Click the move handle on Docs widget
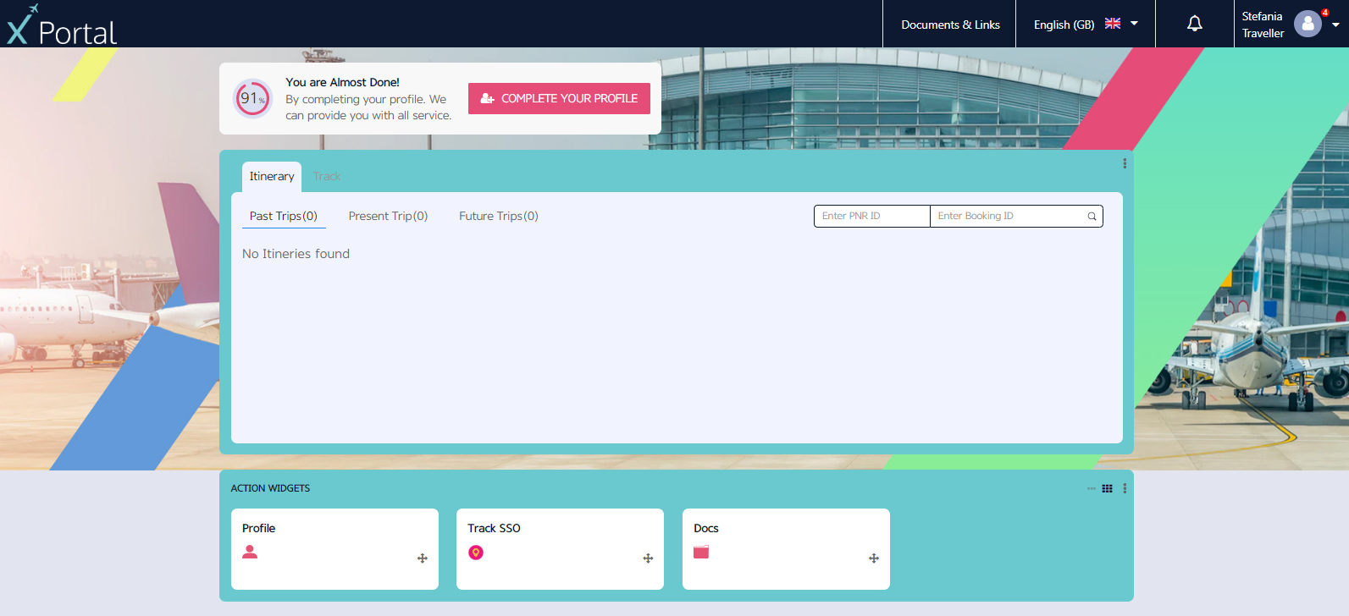The image size is (1349, 616). click(x=874, y=558)
